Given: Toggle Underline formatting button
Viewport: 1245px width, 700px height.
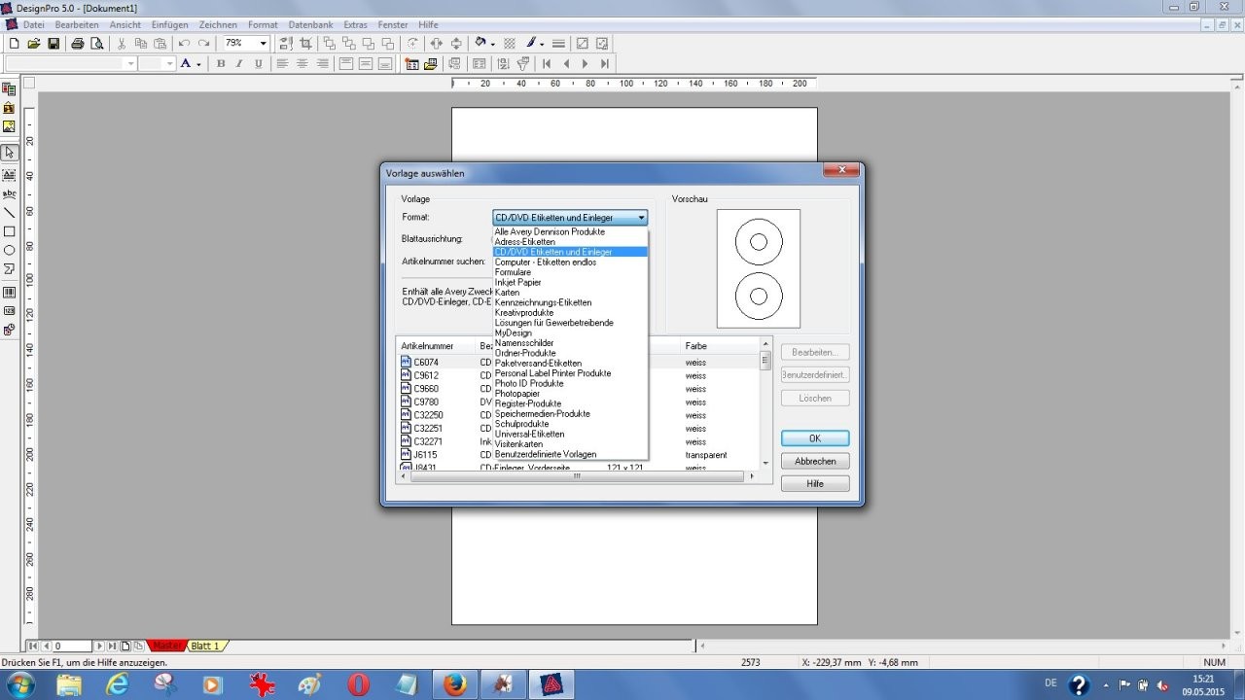Looking at the screenshot, I should pos(258,64).
